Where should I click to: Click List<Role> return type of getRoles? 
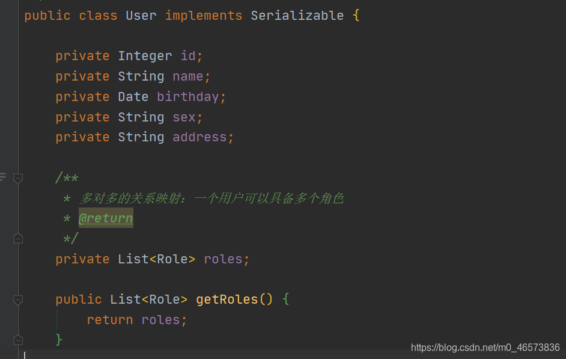click(149, 299)
